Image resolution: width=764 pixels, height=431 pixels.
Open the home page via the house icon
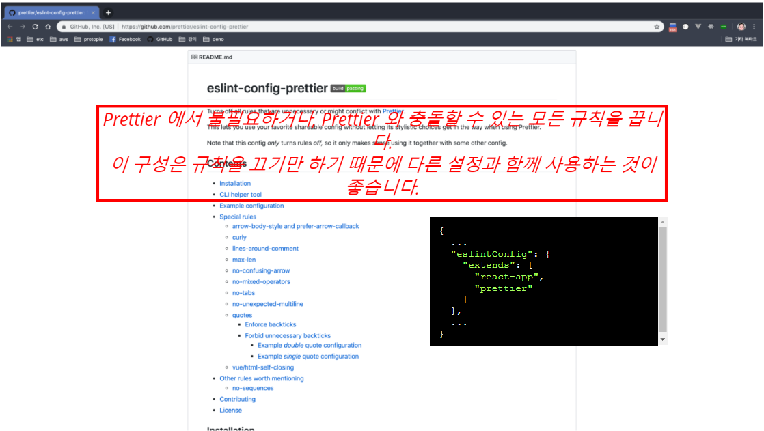pos(48,27)
